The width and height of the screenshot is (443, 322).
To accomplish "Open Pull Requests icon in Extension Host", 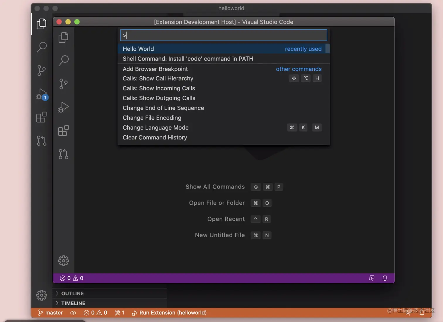I will tap(63, 154).
